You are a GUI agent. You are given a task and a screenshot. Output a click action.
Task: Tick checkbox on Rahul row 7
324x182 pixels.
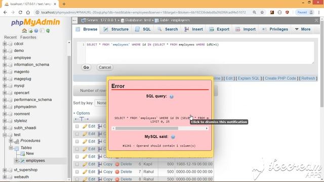[77, 172]
